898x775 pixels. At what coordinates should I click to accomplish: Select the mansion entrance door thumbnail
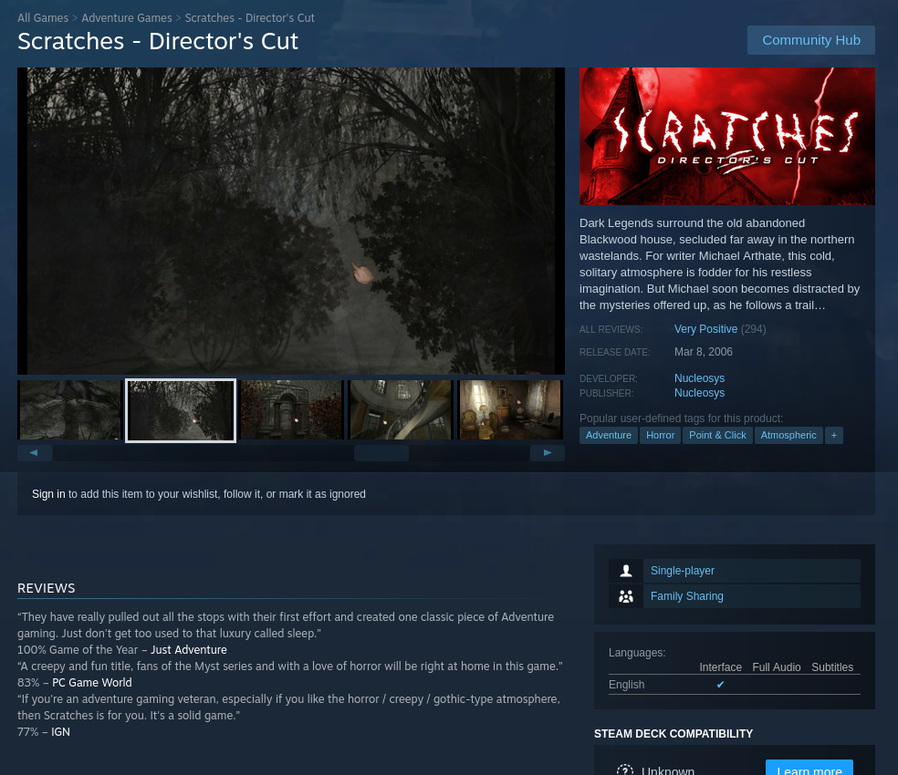tap(291, 409)
